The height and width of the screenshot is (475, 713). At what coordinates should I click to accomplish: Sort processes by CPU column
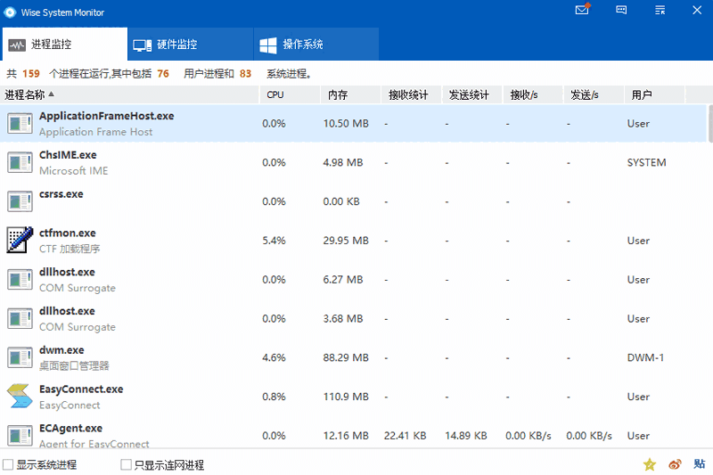pyautogui.click(x=275, y=94)
